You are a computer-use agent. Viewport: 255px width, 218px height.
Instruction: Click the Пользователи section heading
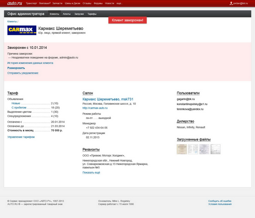pos(188,93)
